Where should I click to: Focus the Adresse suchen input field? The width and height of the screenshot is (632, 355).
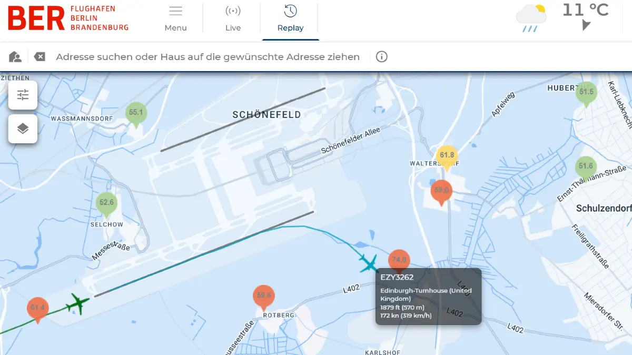pyautogui.click(x=208, y=56)
